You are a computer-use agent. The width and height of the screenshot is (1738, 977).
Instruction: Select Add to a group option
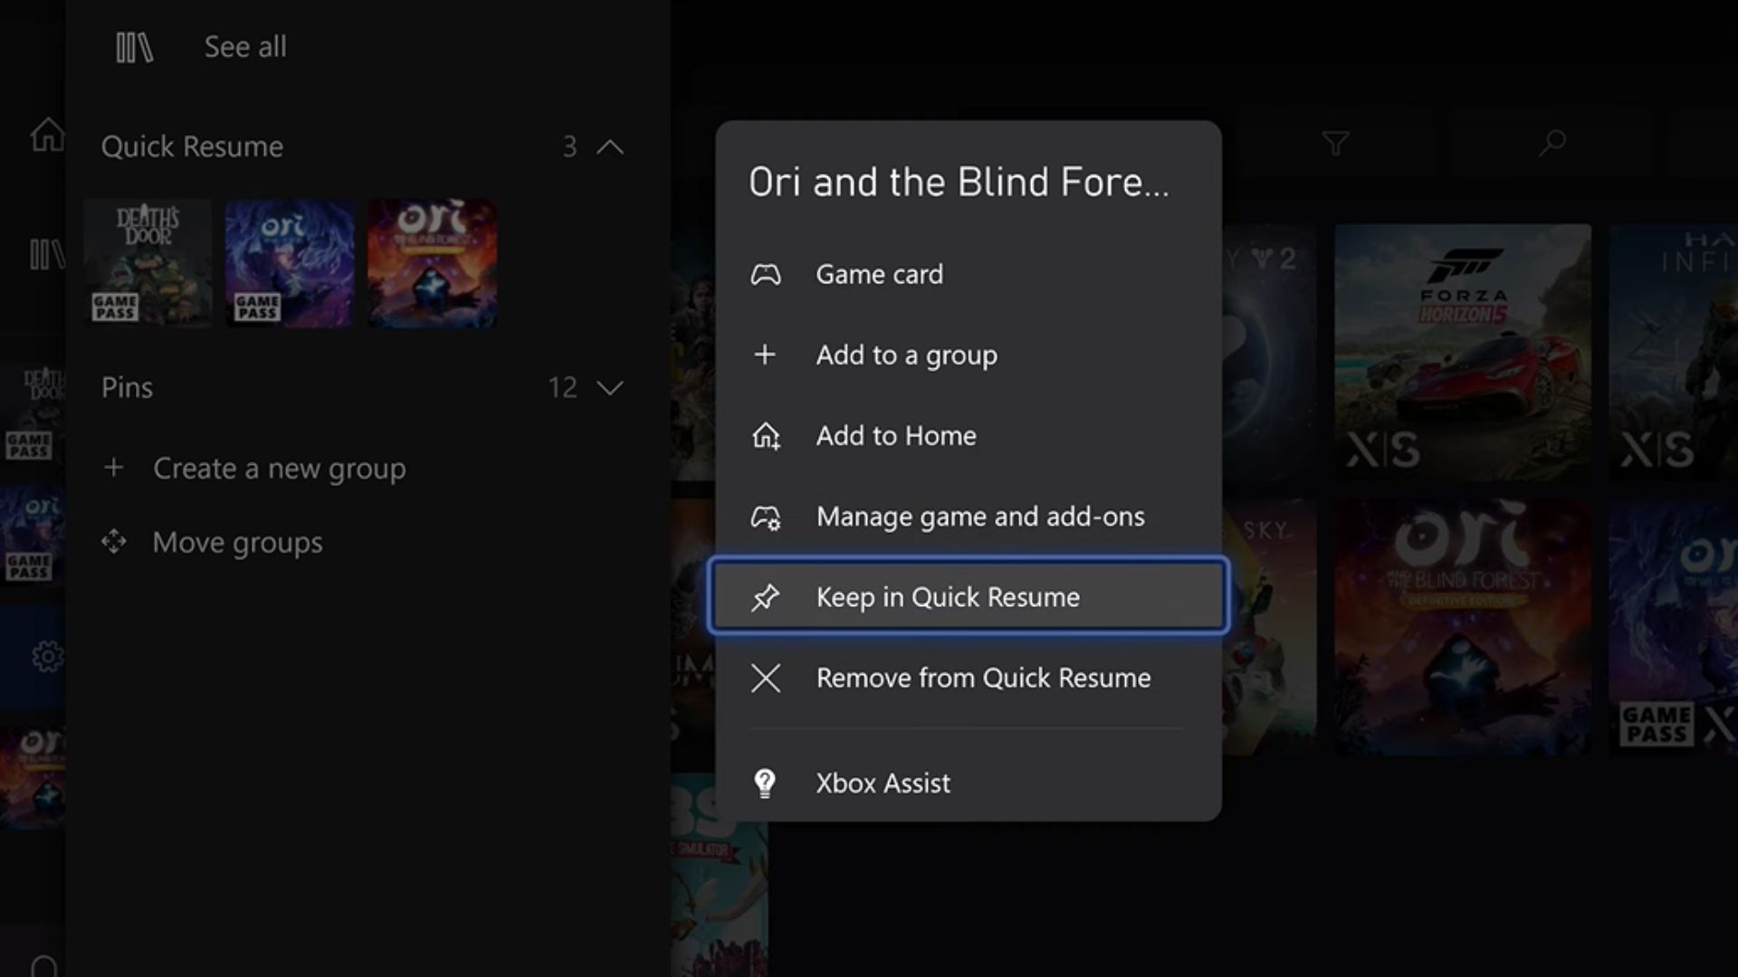coord(905,355)
